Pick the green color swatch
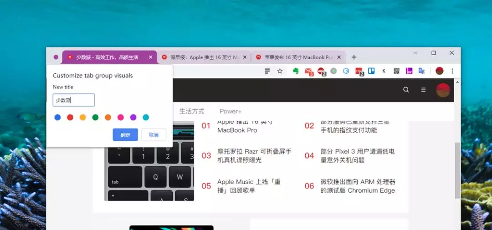 click(x=95, y=118)
